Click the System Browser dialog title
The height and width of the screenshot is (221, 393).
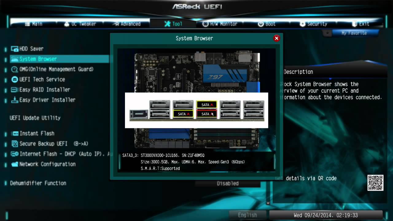pos(194,38)
